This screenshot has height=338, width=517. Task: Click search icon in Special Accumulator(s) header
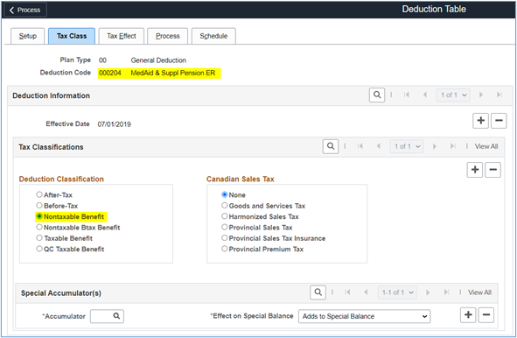(x=318, y=292)
